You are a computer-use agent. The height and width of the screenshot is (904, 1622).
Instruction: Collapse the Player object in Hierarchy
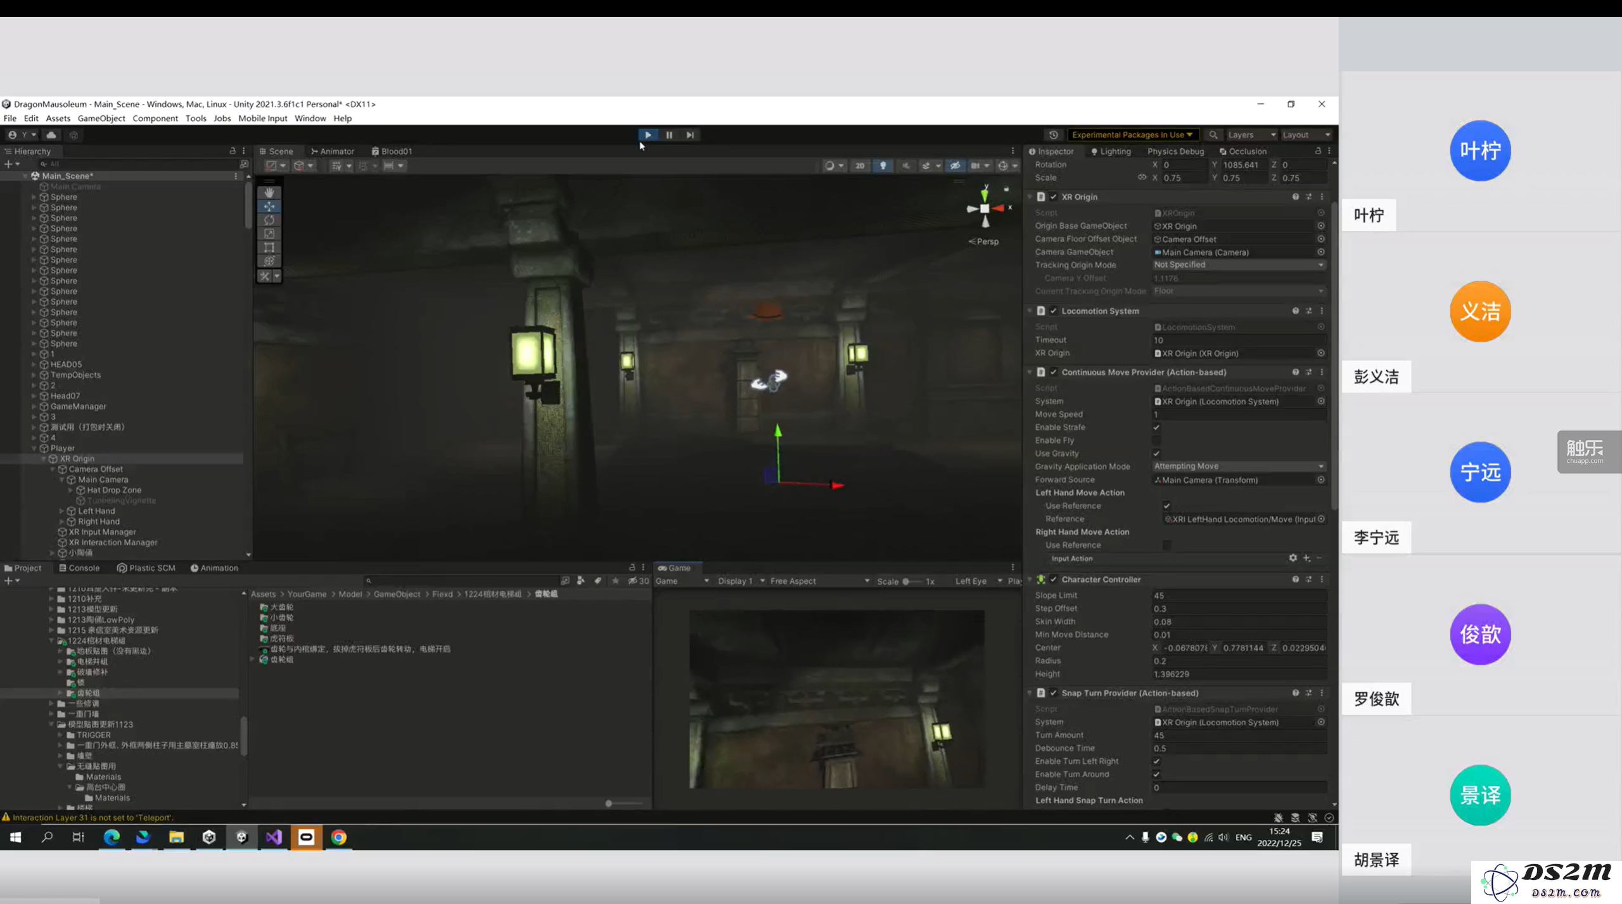[34, 448]
